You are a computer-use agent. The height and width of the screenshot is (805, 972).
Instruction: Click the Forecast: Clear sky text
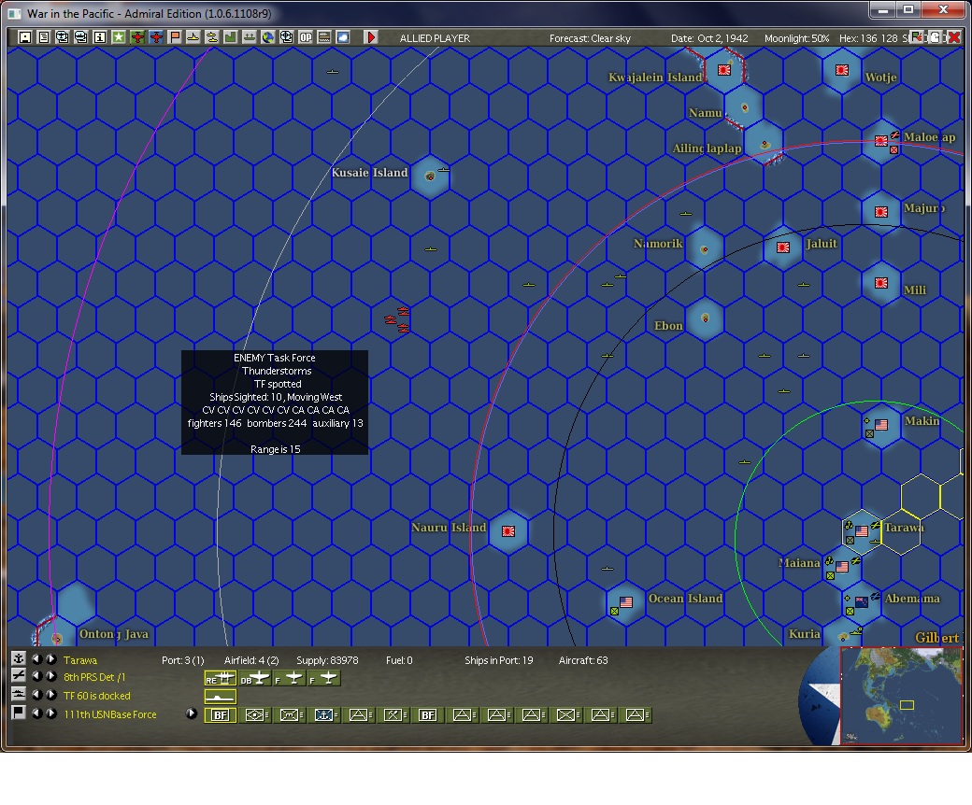click(590, 38)
